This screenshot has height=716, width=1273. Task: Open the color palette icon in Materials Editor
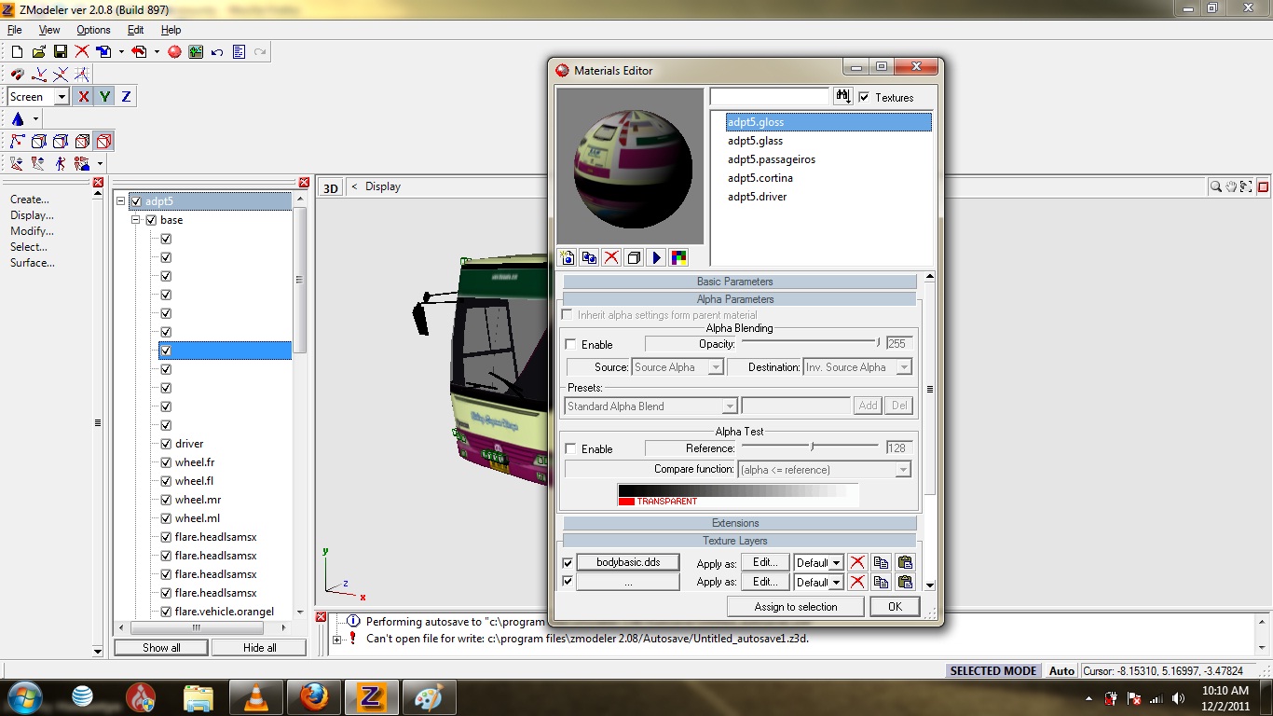pyautogui.click(x=678, y=257)
